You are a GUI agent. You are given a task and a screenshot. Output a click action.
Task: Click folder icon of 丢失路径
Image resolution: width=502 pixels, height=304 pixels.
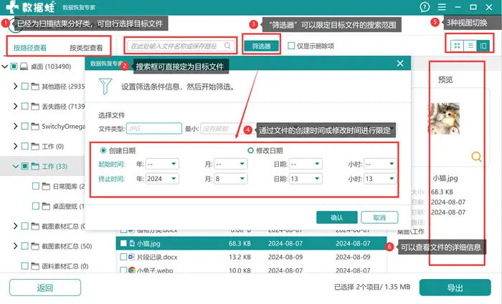pos(35,107)
